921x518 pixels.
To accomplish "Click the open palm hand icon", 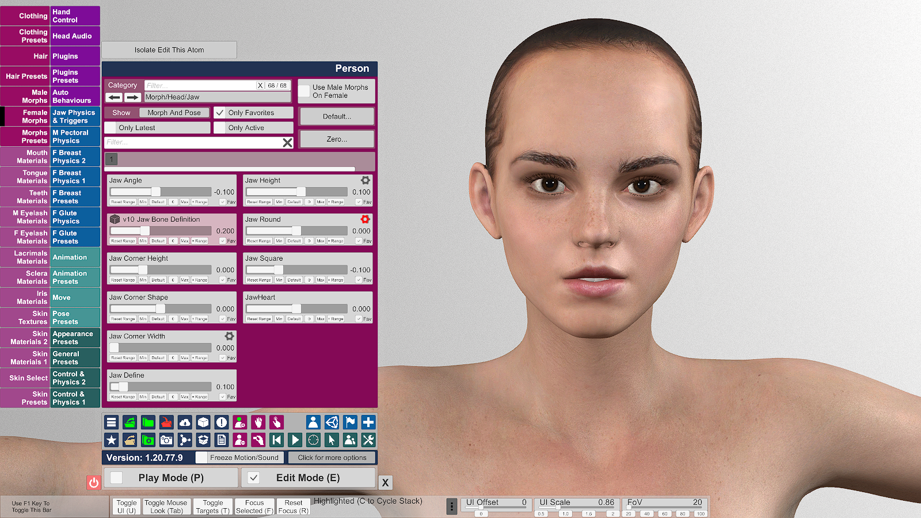I will pyautogui.click(x=259, y=422).
